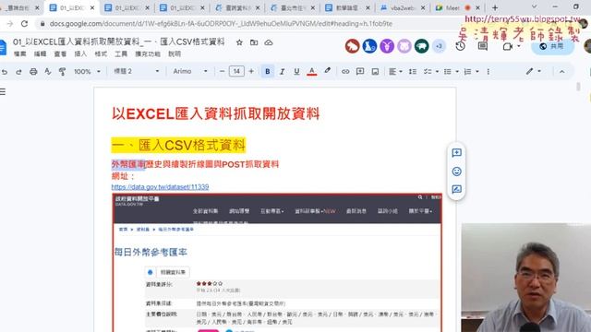Check cloud save status icon
The image size is (591, 332).
point(269,42)
